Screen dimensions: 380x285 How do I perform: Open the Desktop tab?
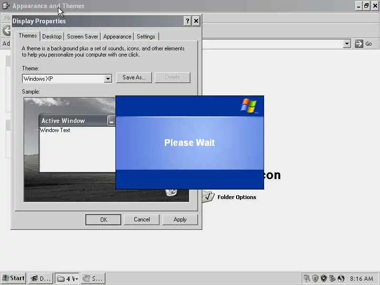coord(52,37)
